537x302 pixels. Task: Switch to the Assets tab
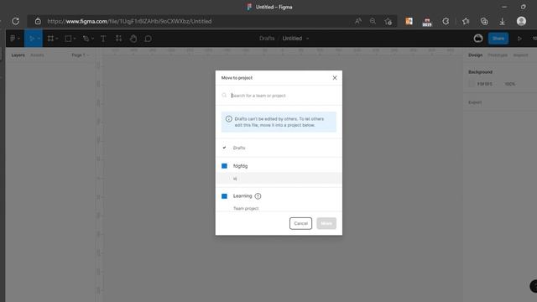tap(37, 55)
